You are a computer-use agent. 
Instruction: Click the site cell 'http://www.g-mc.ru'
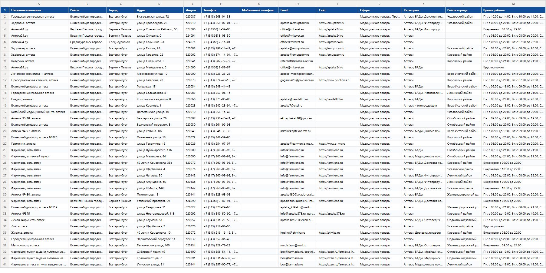click(337, 144)
